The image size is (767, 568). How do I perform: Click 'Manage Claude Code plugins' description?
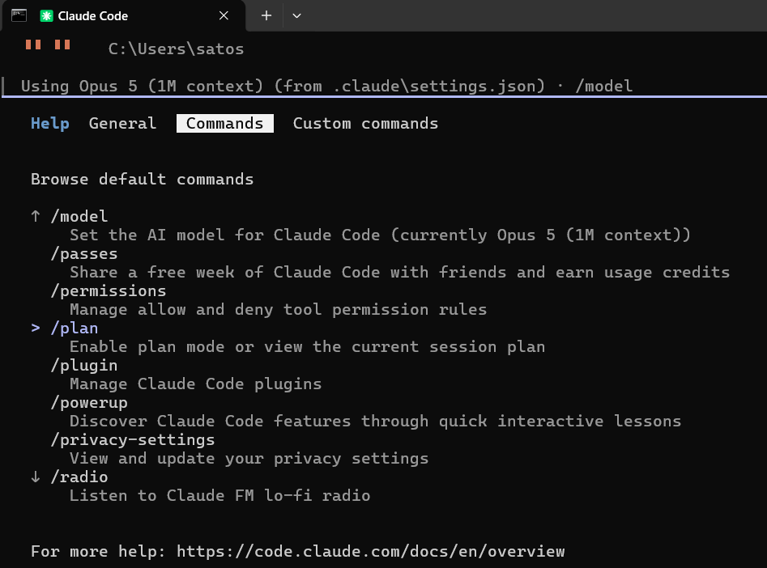[196, 384]
